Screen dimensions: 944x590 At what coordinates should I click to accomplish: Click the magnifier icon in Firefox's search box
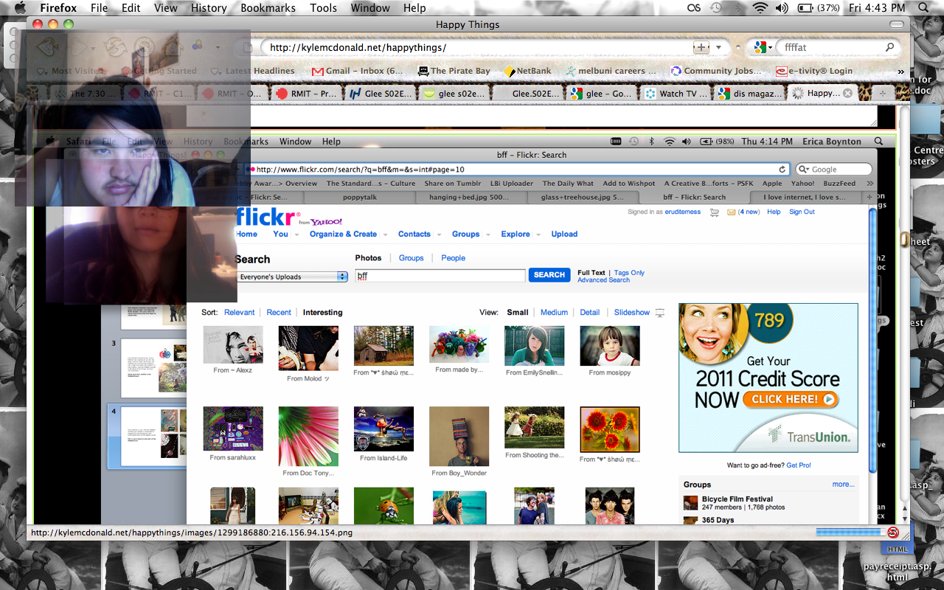pyautogui.click(x=890, y=47)
